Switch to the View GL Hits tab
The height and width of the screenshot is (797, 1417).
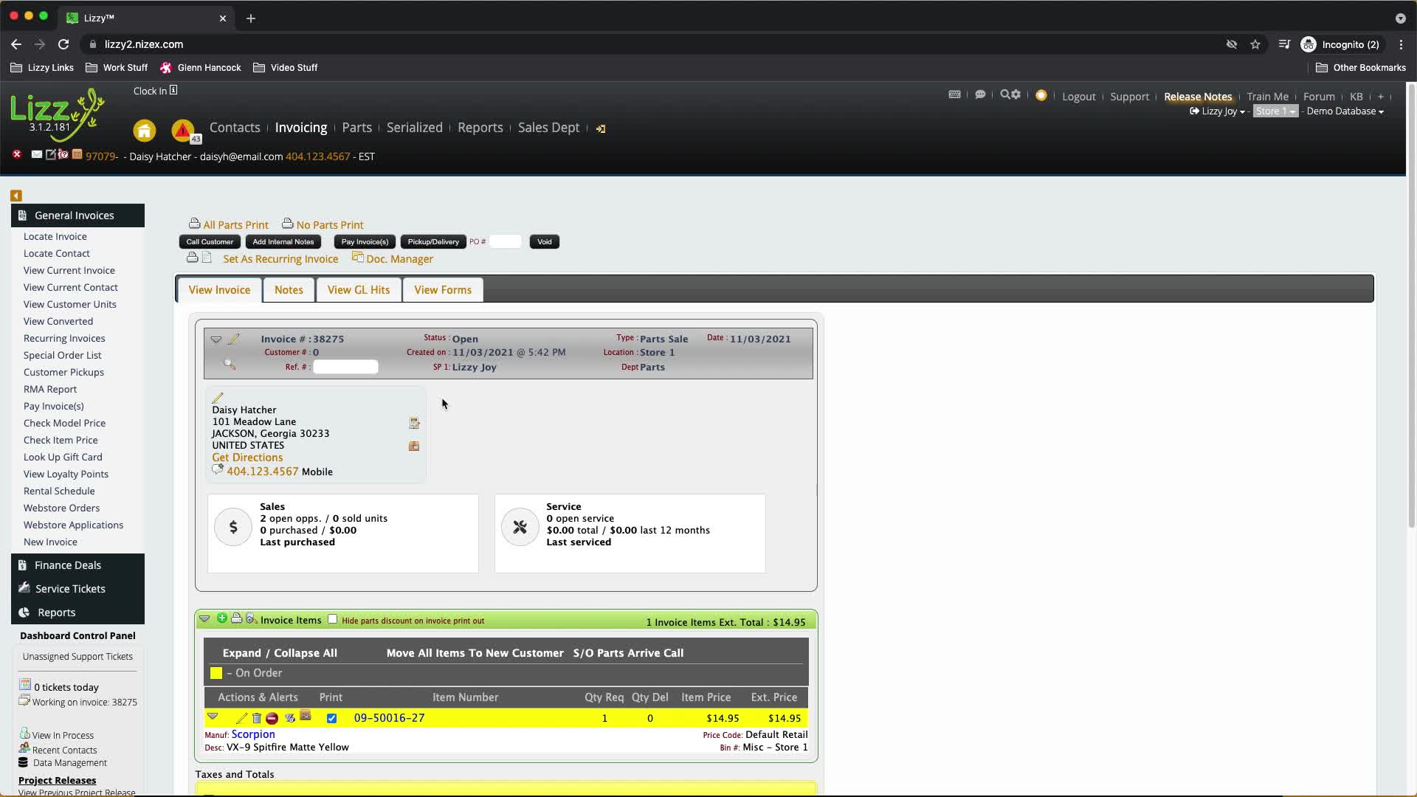pos(358,289)
